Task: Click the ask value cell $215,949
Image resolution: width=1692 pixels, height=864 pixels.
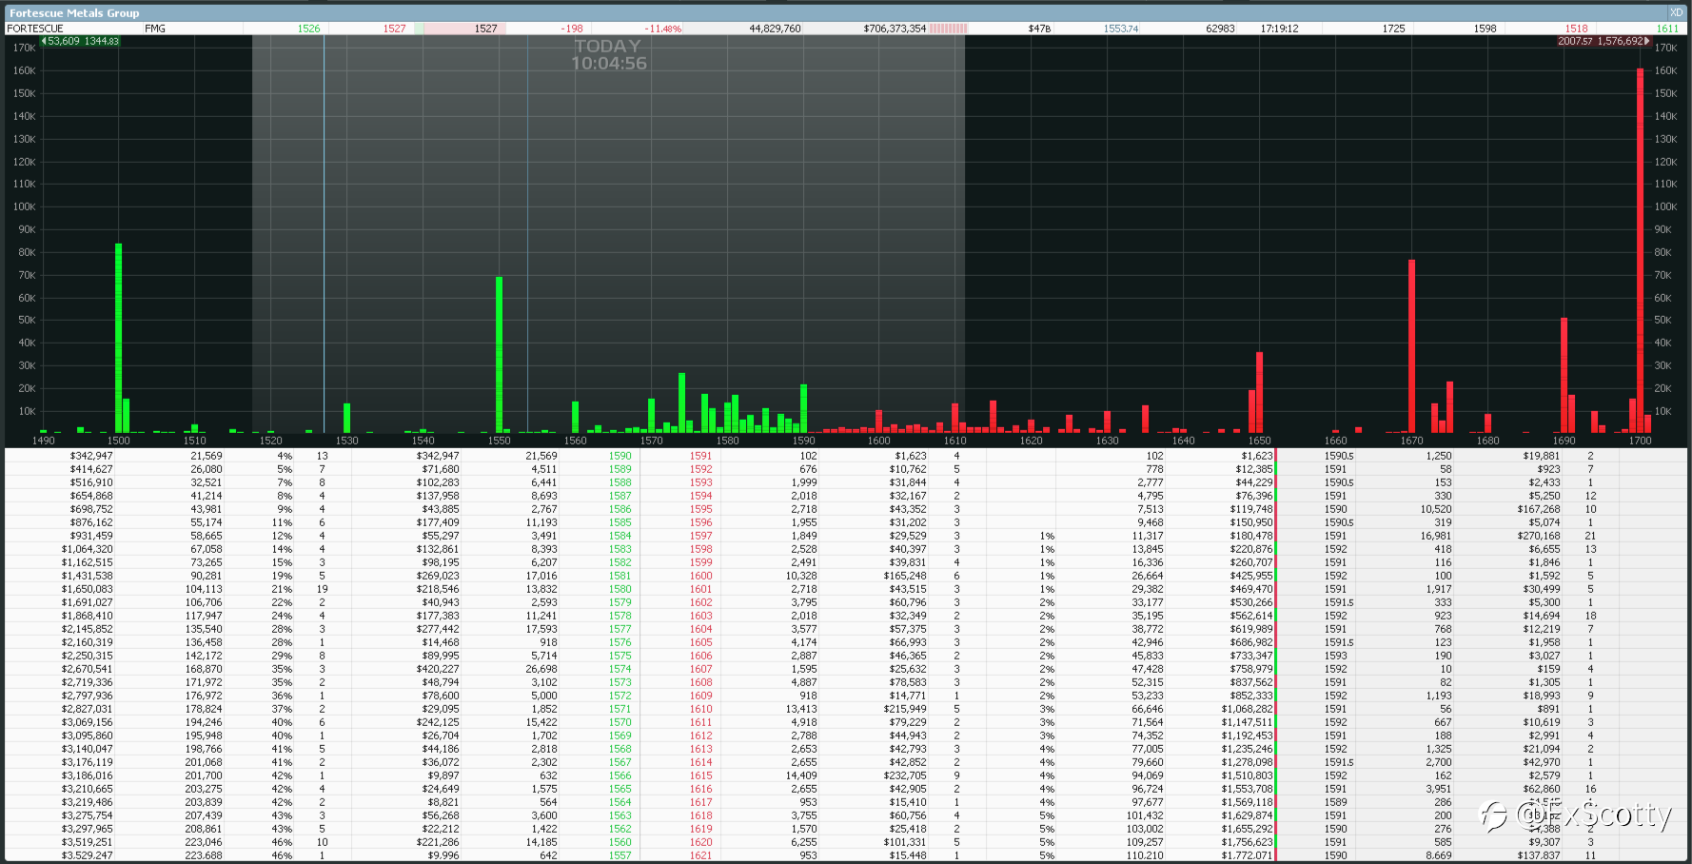Action: coord(905,709)
